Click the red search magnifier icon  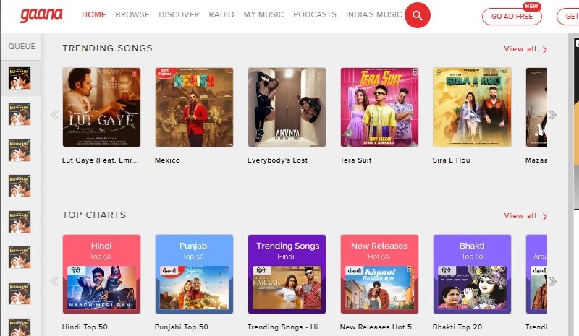coord(418,15)
